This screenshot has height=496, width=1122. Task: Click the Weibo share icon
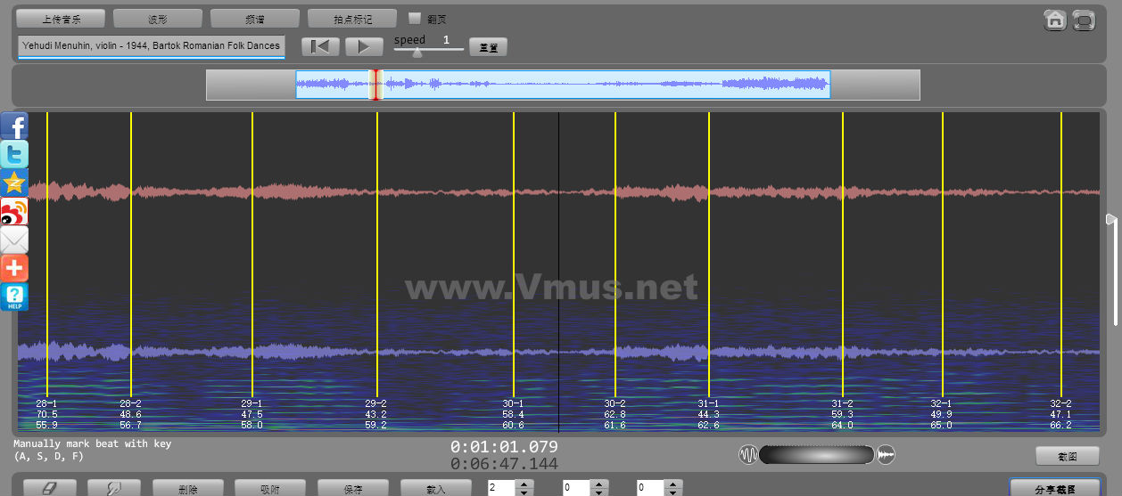14,212
